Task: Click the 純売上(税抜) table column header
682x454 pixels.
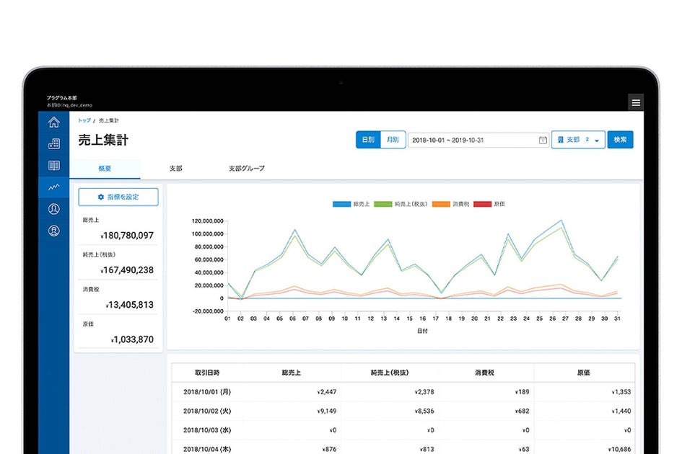Action: pyautogui.click(x=389, y=373)
